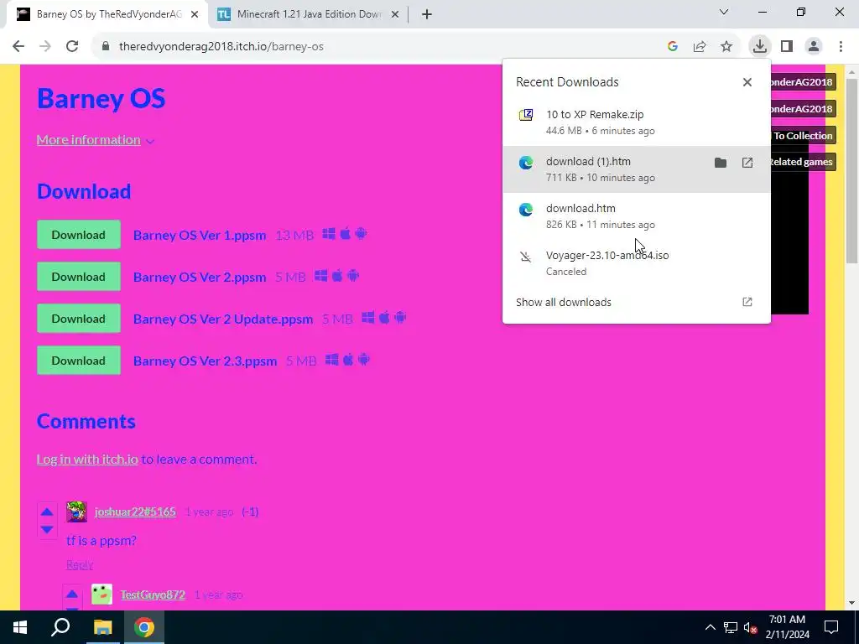Switch to Barney OS tab
Screen dimensions: 859x644
108,14
